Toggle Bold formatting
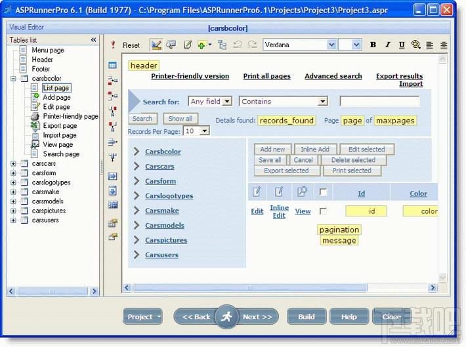Viewport: 466px width, 347px height. pyautogui.click(x=373, y=45)
